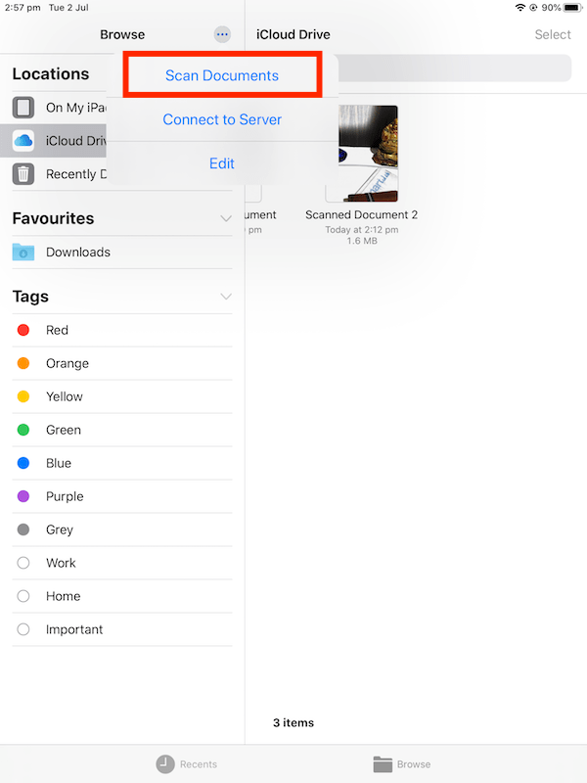The image size is (587, 783).
Task: Tap the Browse folder icon at bottom
Action: tap(383, 764)
